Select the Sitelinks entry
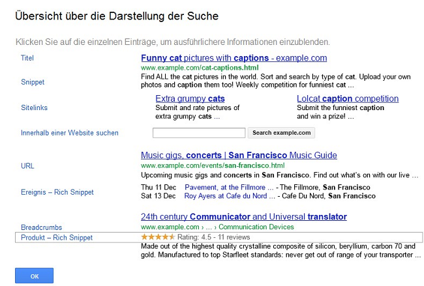Screen dimensions: 424x286 [34, 107]
